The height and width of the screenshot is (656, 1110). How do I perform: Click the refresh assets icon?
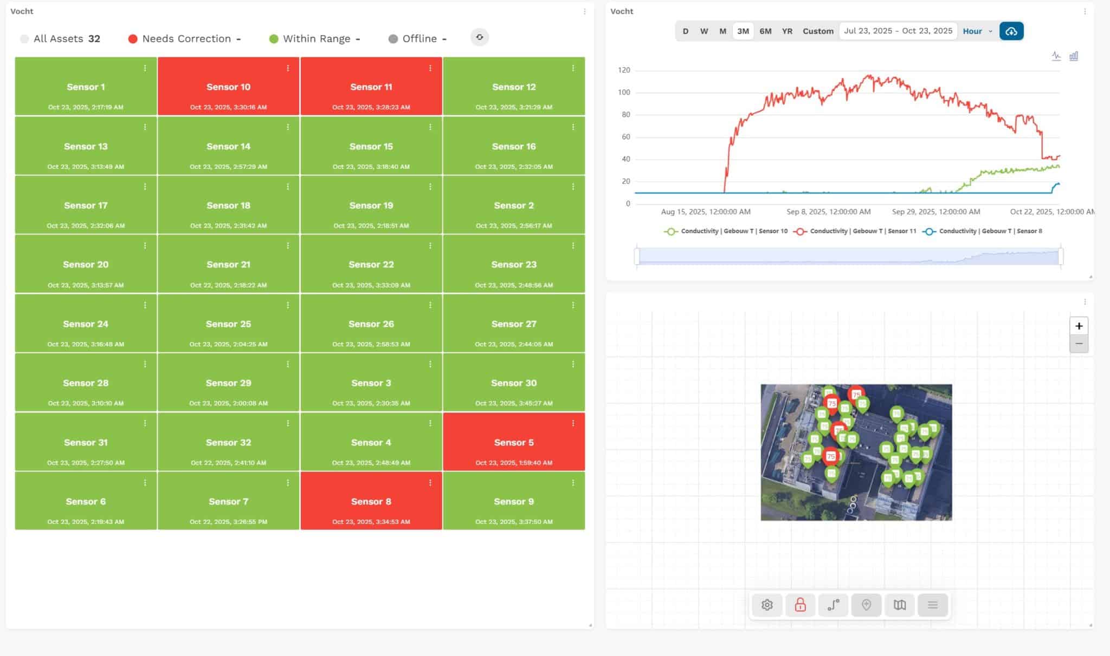click(479, 37)
